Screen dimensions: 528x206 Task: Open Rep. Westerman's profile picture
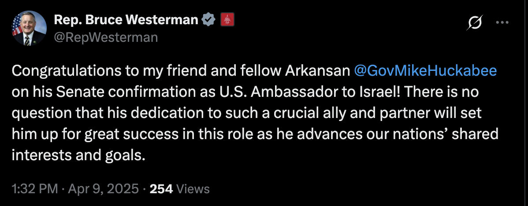[29, 29]
